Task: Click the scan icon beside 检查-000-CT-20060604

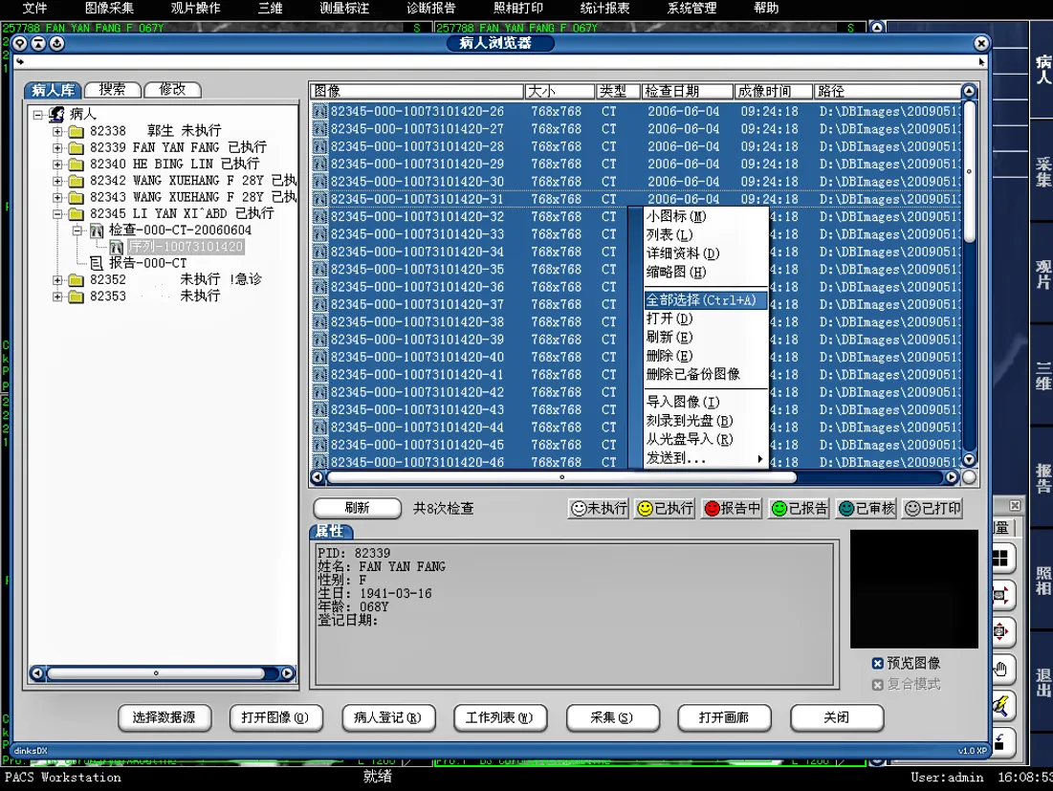Action: [x=97, y=231]
